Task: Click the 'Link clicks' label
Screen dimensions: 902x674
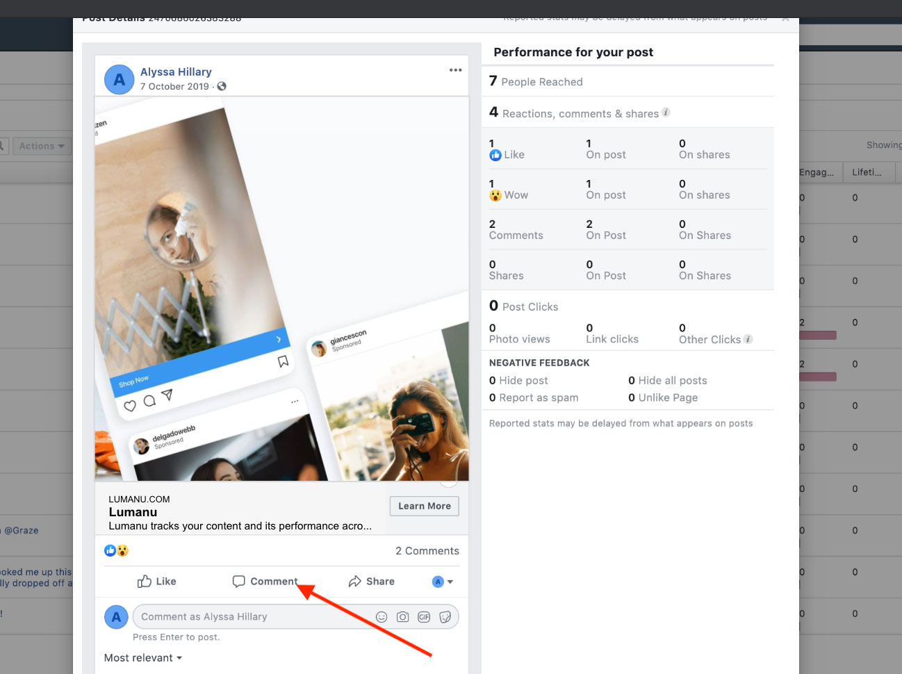Action: click(x=612, y=339)
